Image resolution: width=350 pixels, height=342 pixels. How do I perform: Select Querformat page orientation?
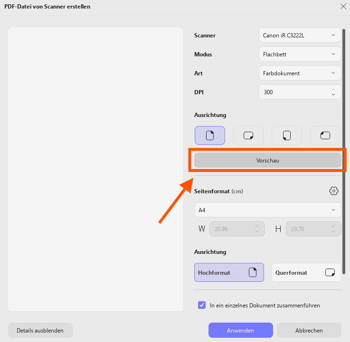tap(306, 272)
